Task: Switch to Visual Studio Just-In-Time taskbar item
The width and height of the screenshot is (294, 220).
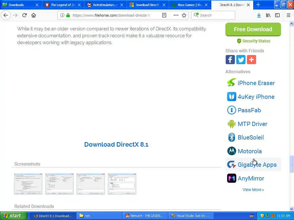Action: (x=191, y=216)
